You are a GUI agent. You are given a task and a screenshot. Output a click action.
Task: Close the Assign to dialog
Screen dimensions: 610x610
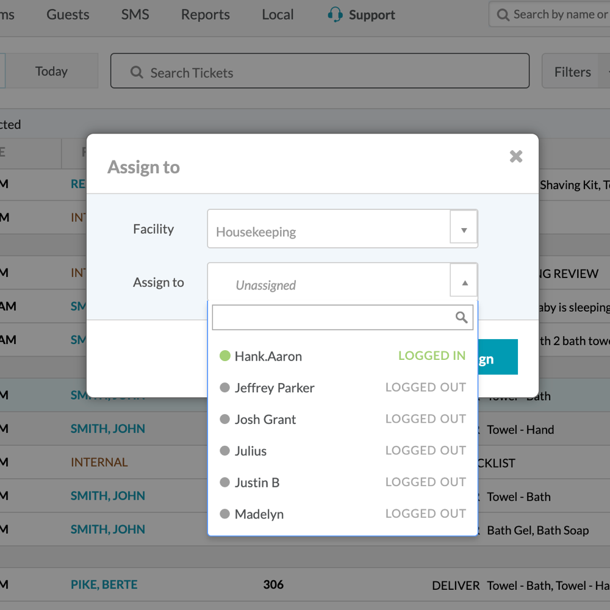click(x=516, y=157)
